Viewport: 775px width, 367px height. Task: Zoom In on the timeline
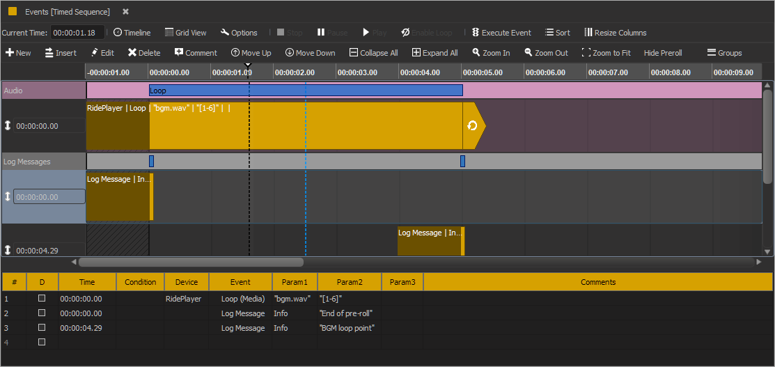click(491, 53)
